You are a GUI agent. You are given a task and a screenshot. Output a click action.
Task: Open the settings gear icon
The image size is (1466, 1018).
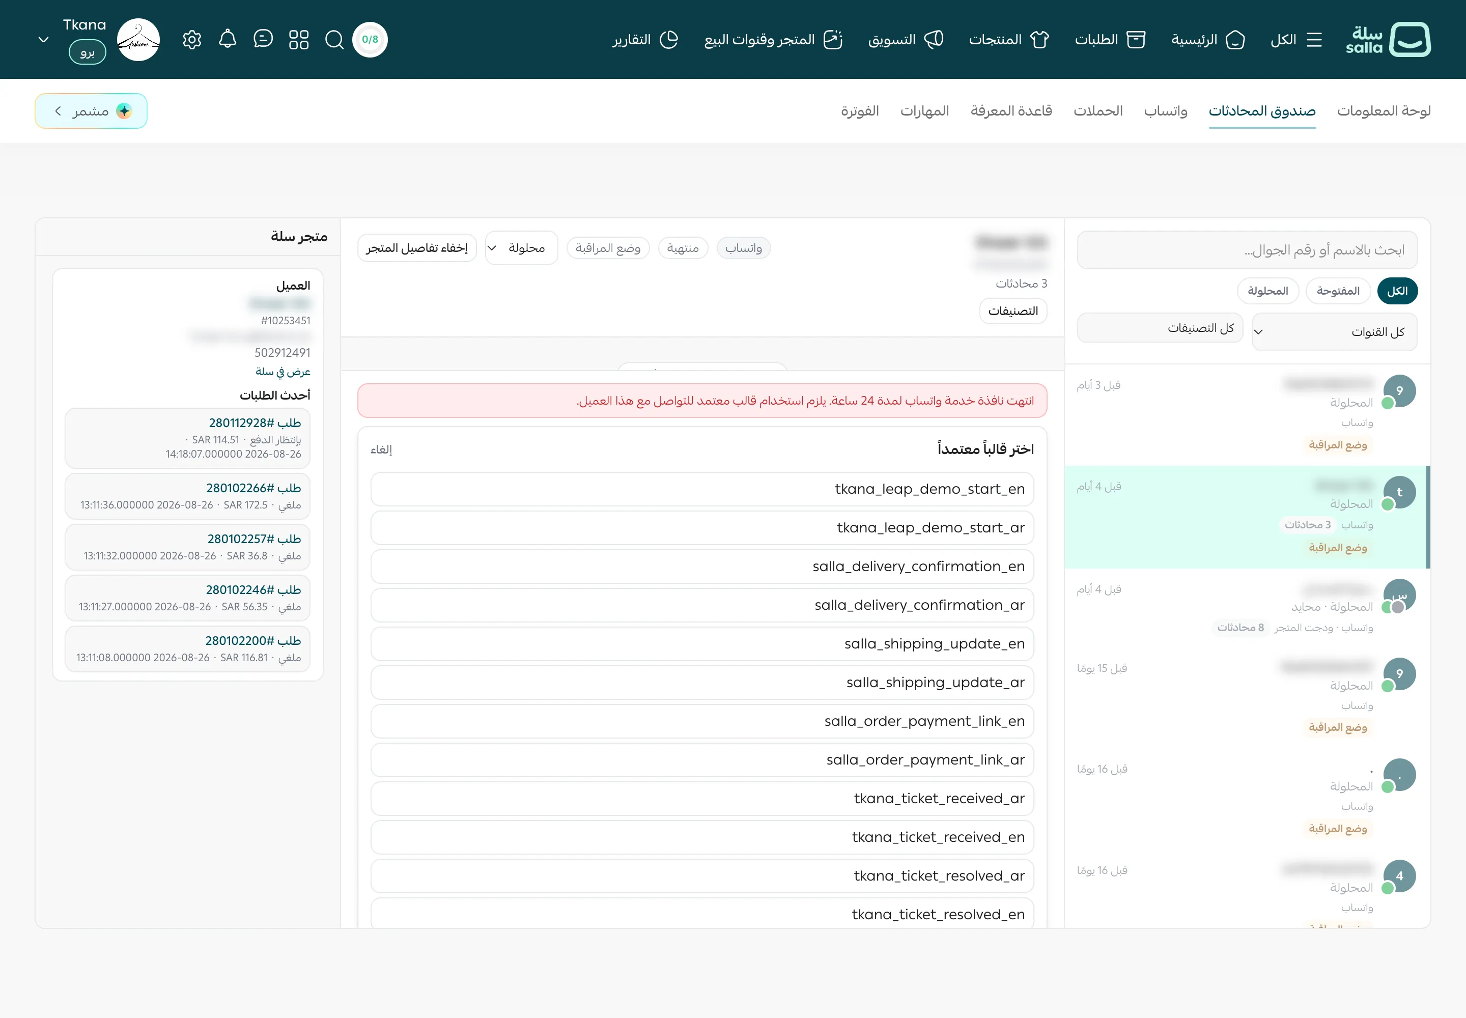(x=192, y=40)
